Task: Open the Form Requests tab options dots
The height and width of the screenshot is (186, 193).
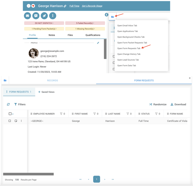Action: [x=7, y=92]
